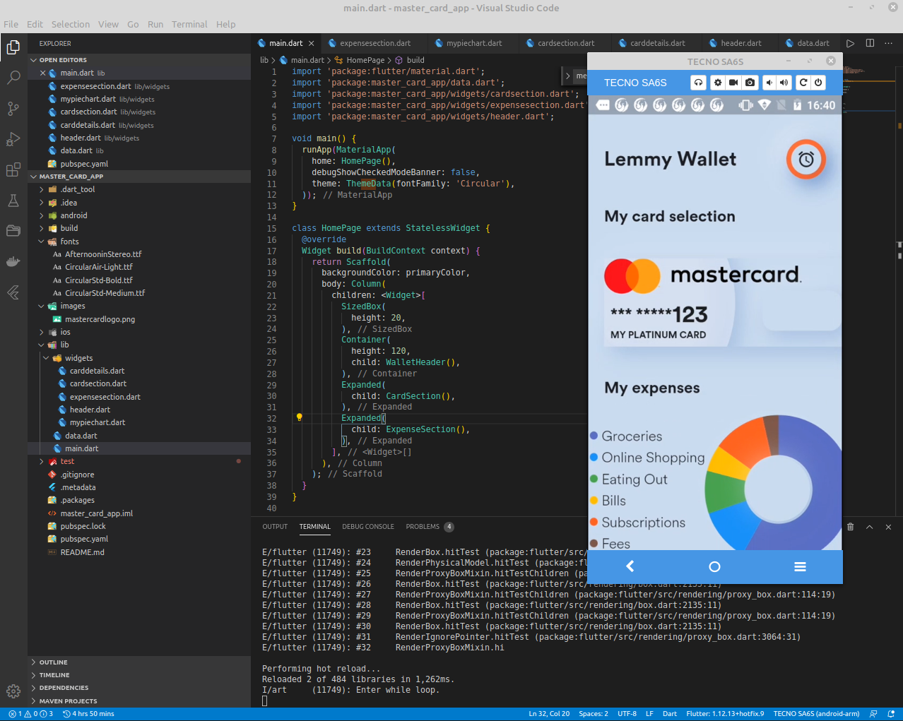Open the notifications bell in status bar

(x=891, y=714)
